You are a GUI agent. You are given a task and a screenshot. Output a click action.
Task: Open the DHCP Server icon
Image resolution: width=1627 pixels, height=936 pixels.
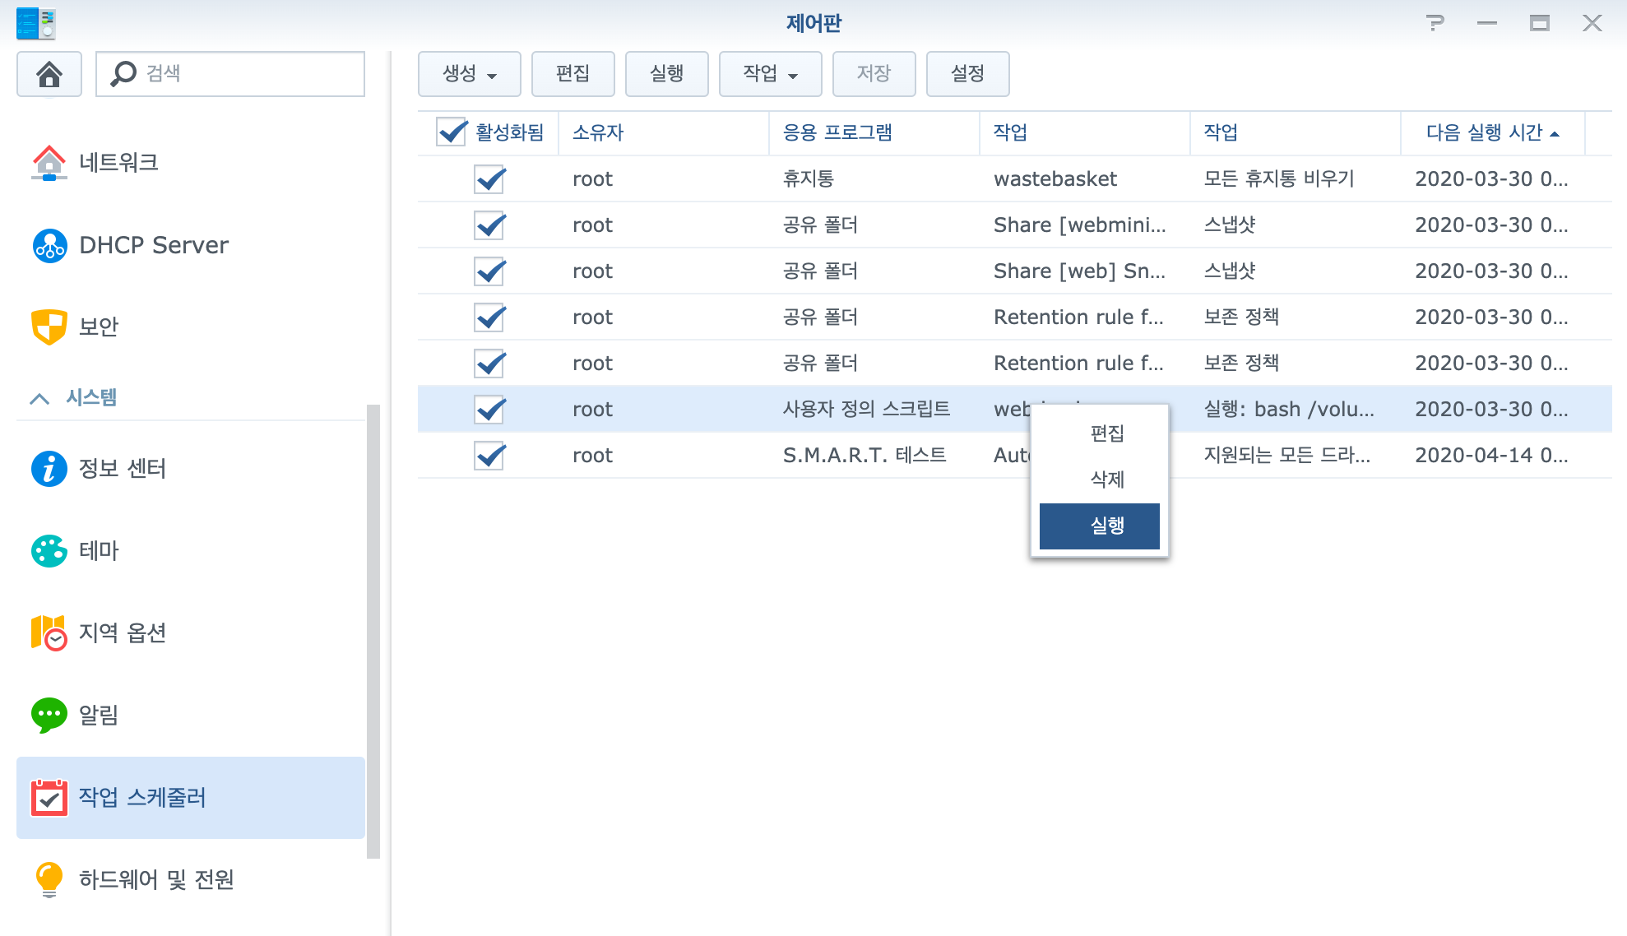point(49,245)
